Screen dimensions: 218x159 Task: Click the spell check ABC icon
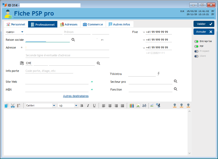coord(152,106)
